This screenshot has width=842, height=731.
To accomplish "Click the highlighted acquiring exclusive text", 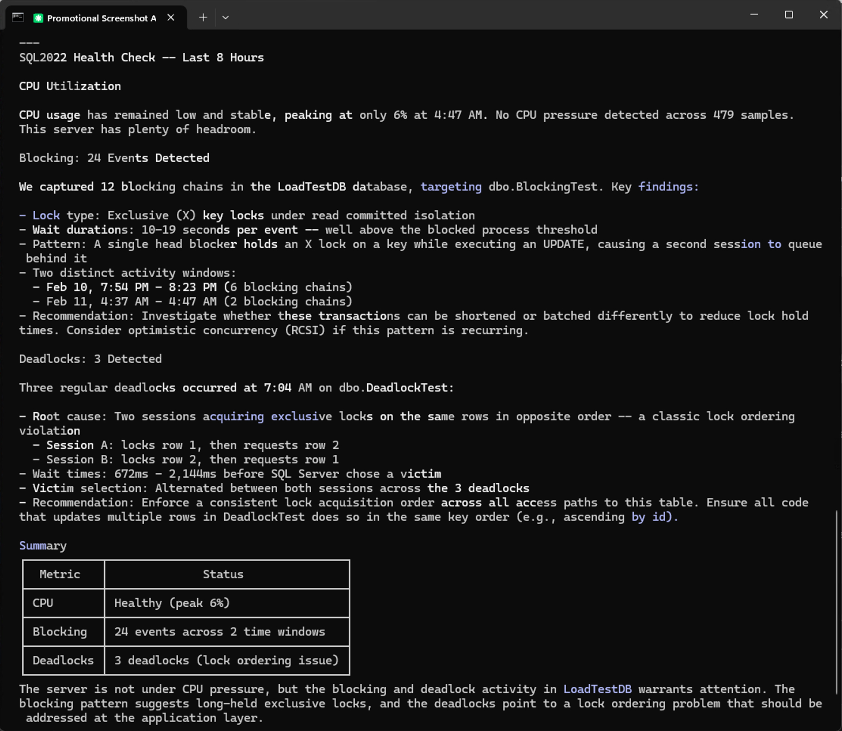I will pos(267,416).
